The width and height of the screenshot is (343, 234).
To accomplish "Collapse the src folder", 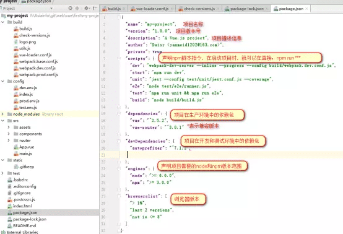I will click(x=2, y=121).
